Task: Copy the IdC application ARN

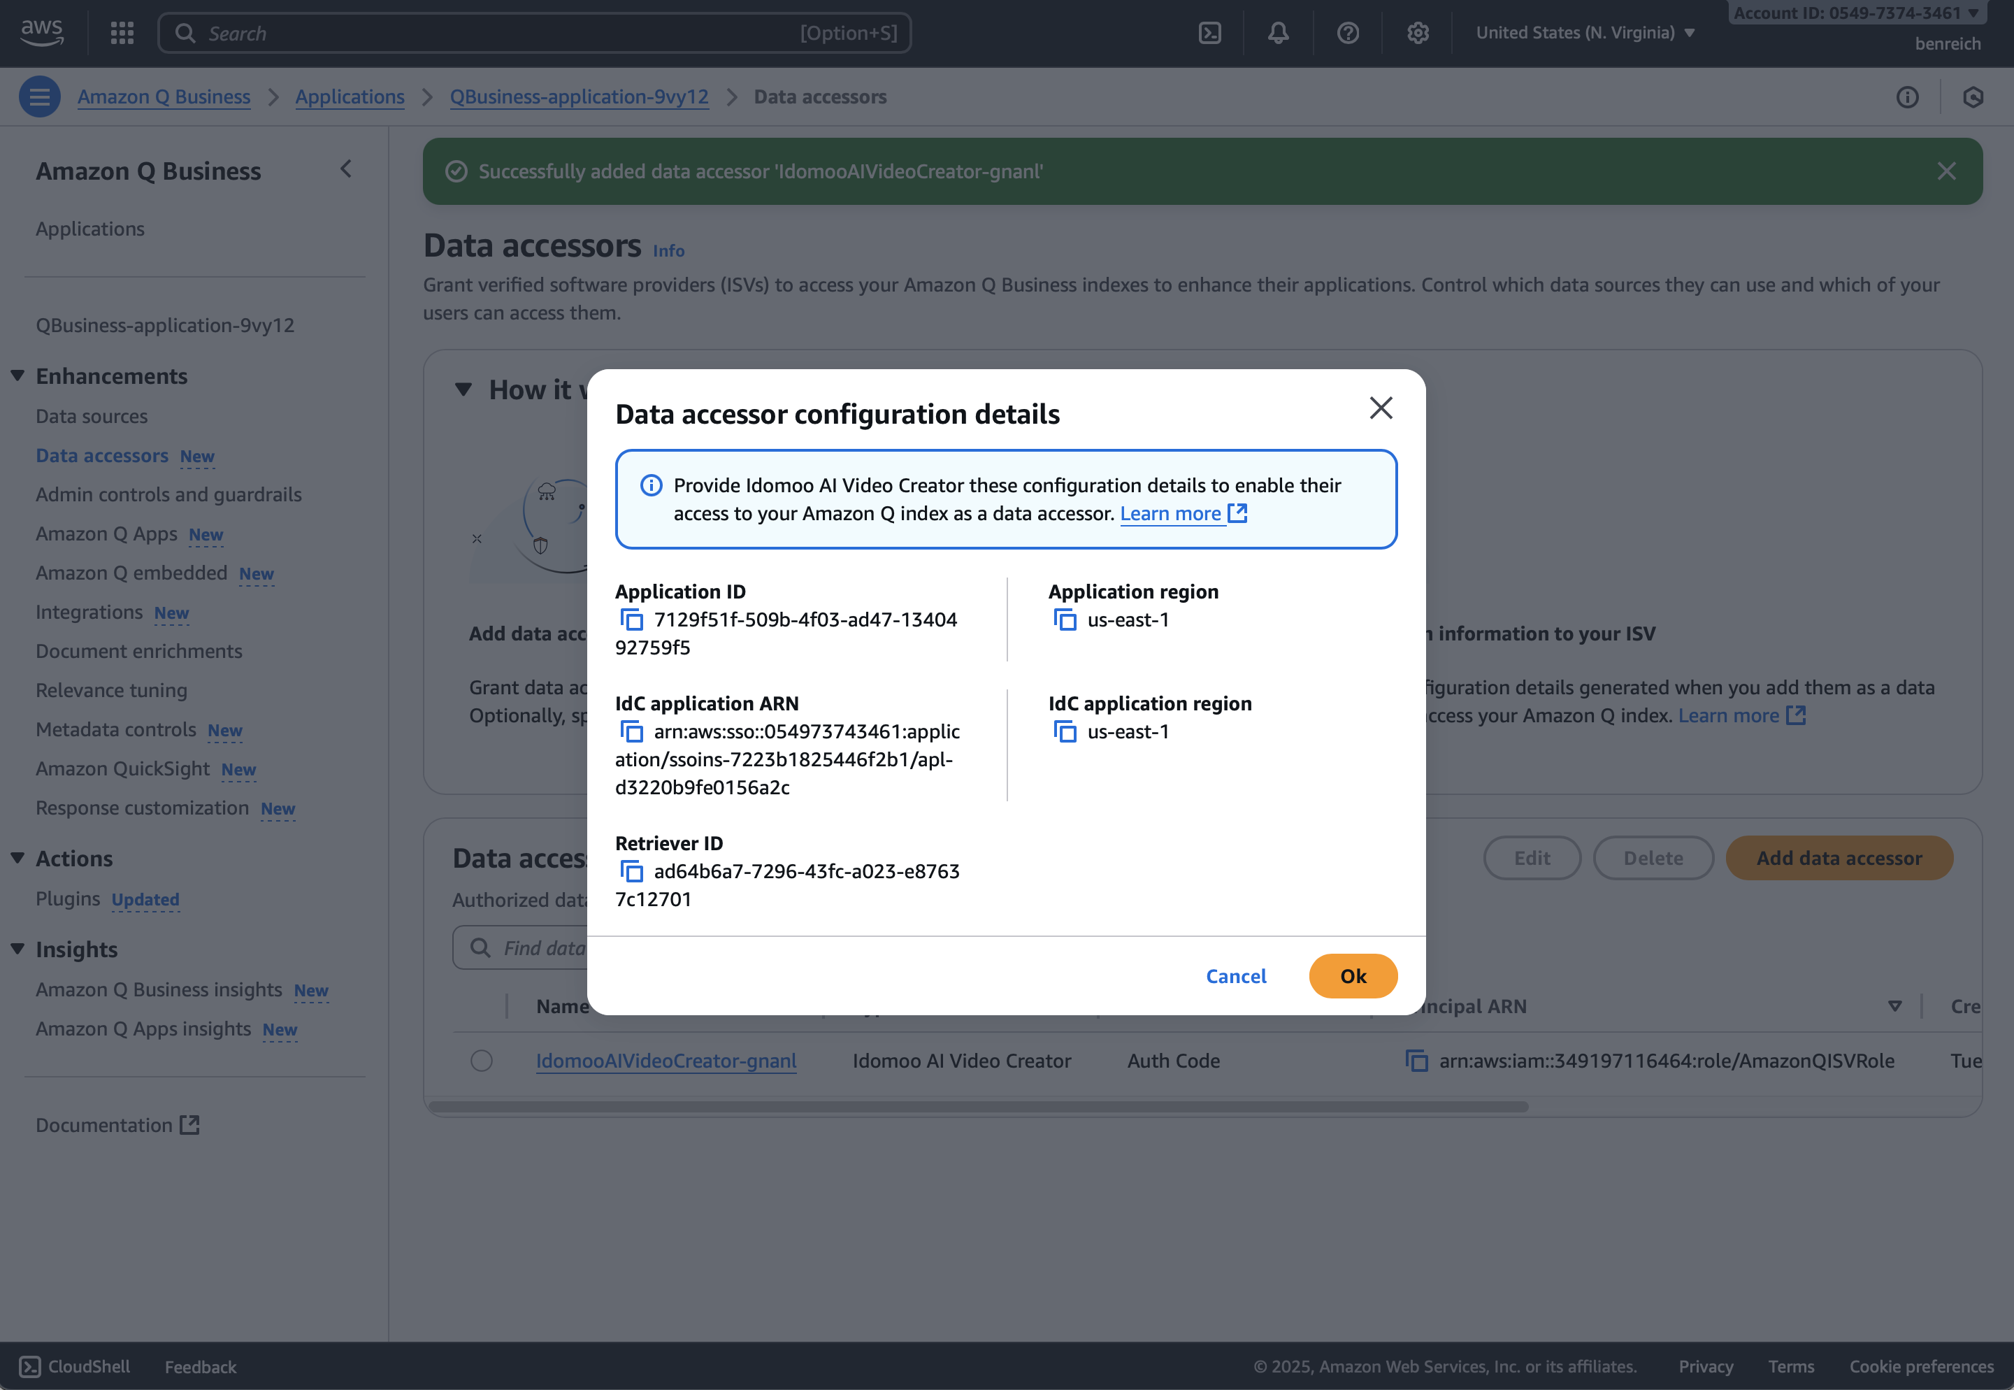Action: pos(631,731)
